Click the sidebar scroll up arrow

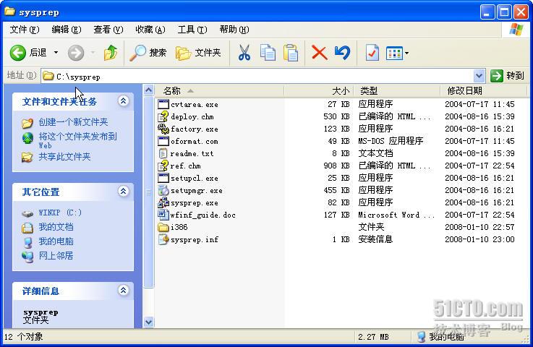click(148, 90)
